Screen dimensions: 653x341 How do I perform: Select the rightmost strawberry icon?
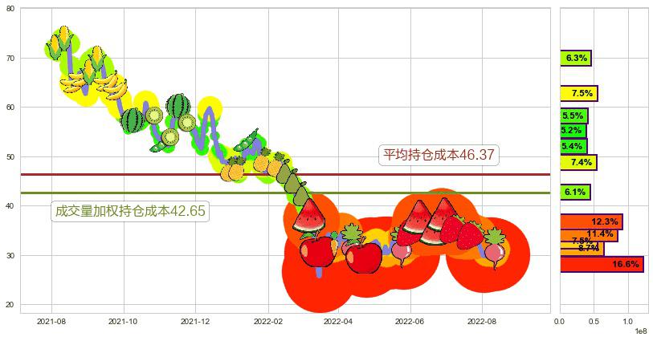pos(471,233)
